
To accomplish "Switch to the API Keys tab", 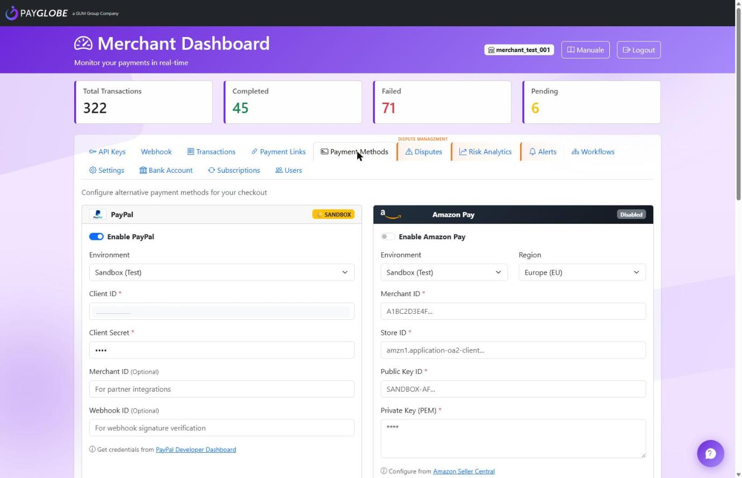I will point(107,152).
